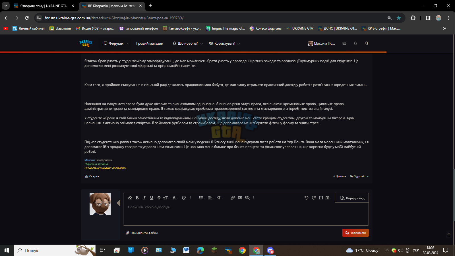This screenshot has height=256, width=455.
Task: Open the drafts save dropdown
Action: (328, 198)
